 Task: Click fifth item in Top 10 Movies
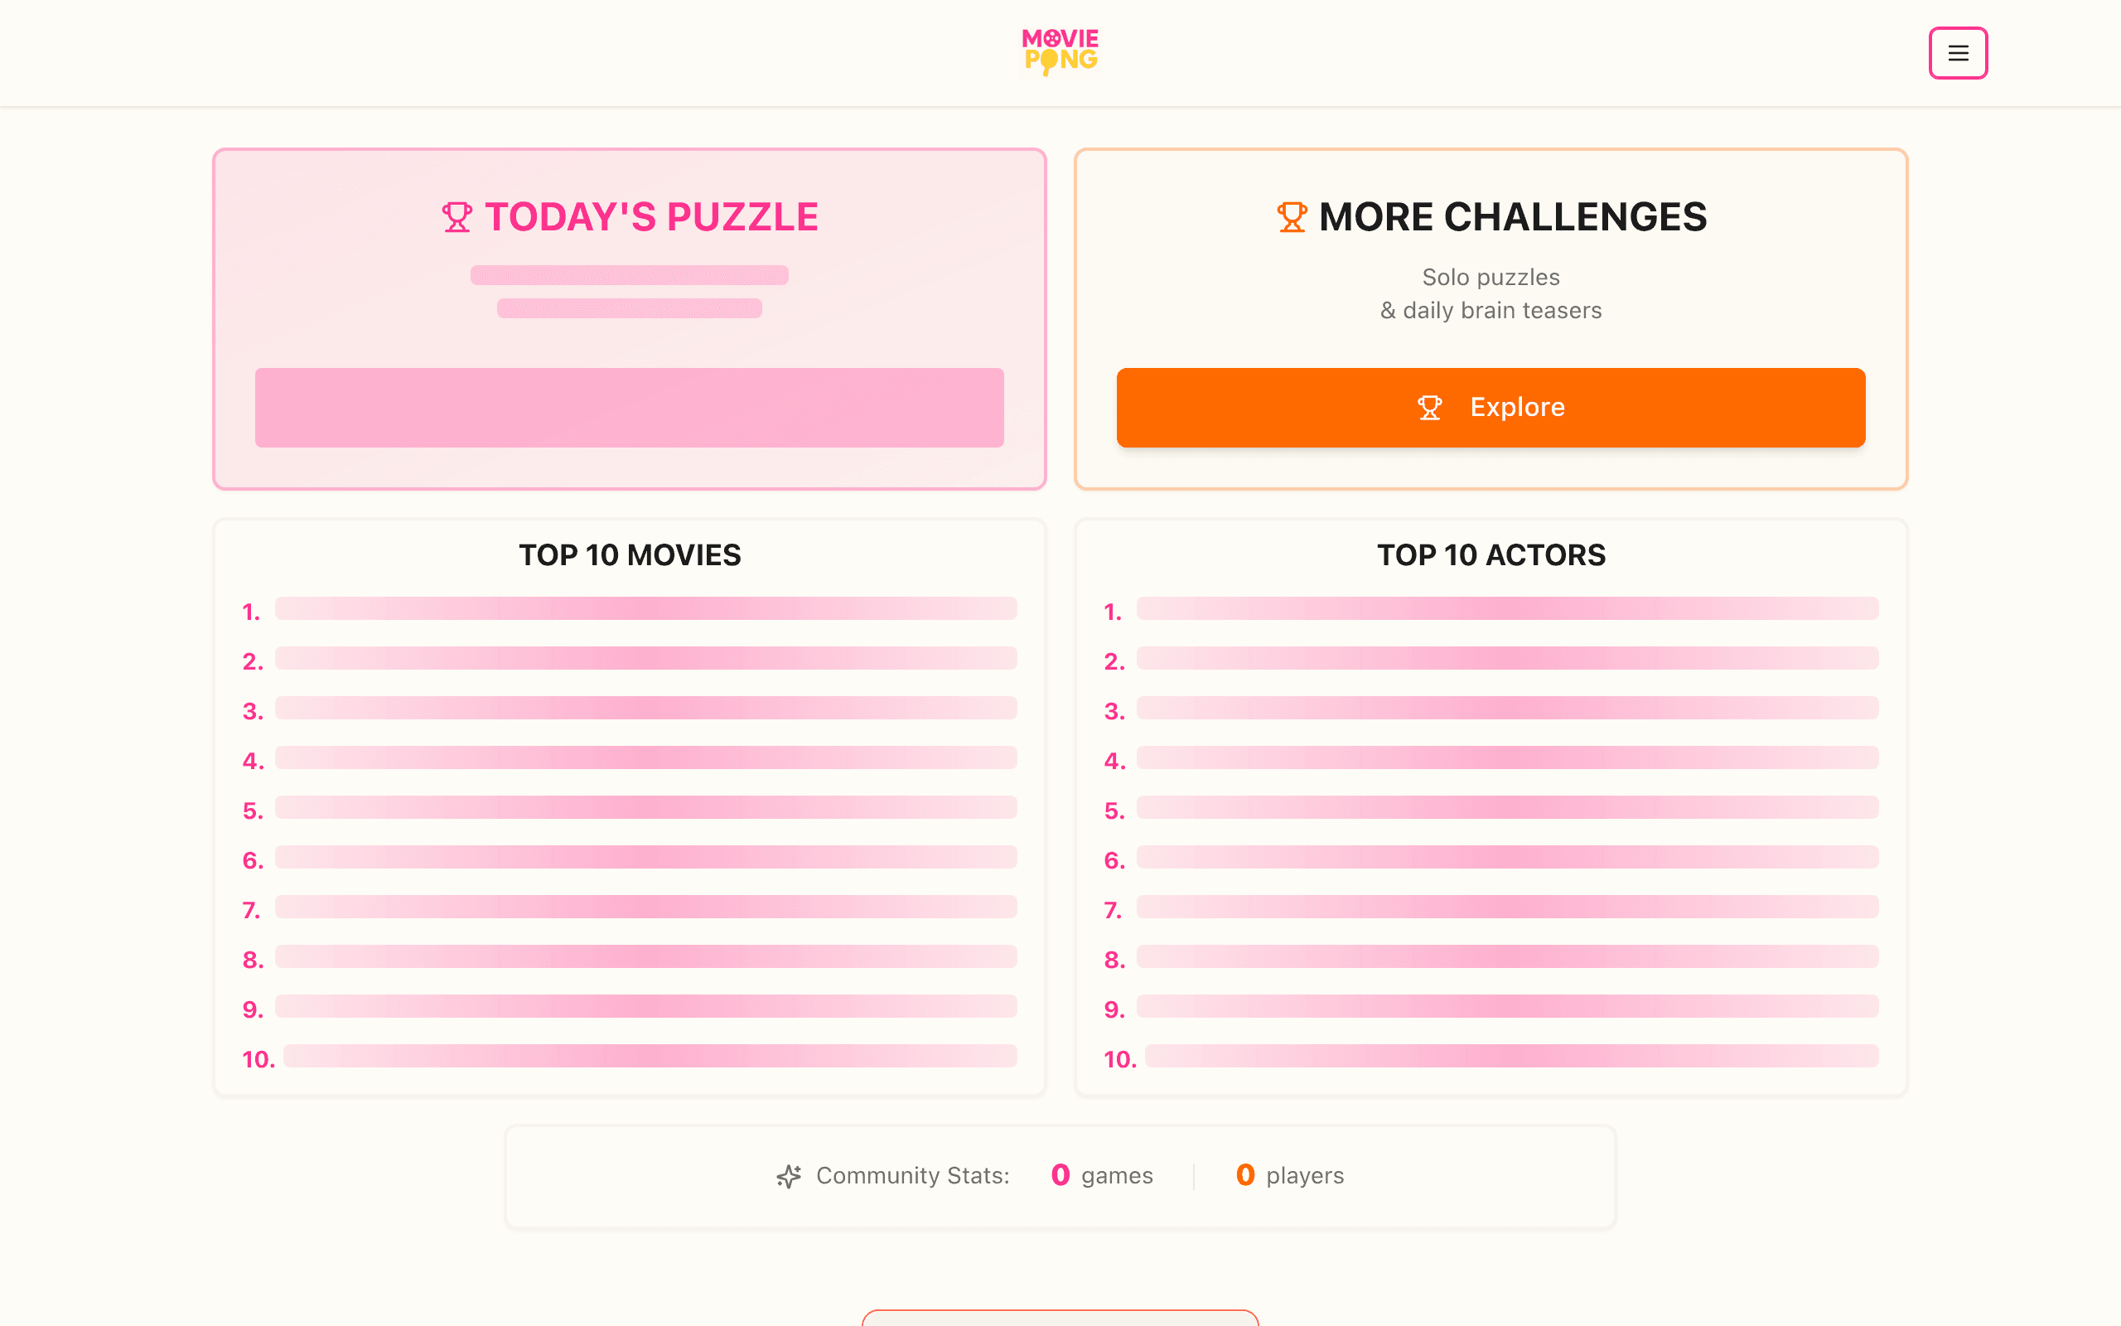pos(630,809)
